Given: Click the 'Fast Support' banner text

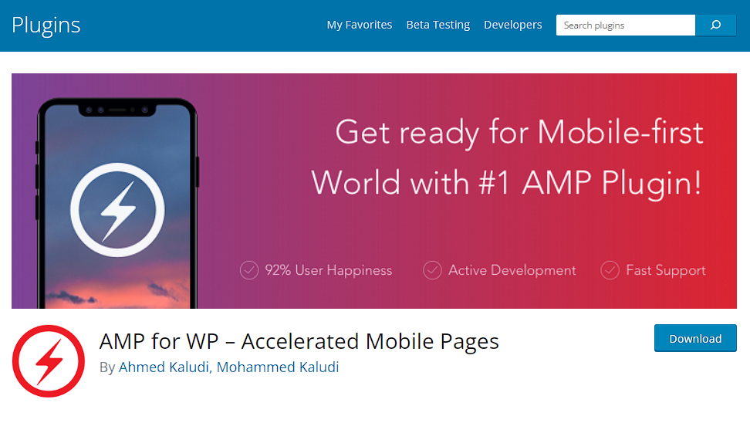Looking at the screenshot, I should click(666, 270).
